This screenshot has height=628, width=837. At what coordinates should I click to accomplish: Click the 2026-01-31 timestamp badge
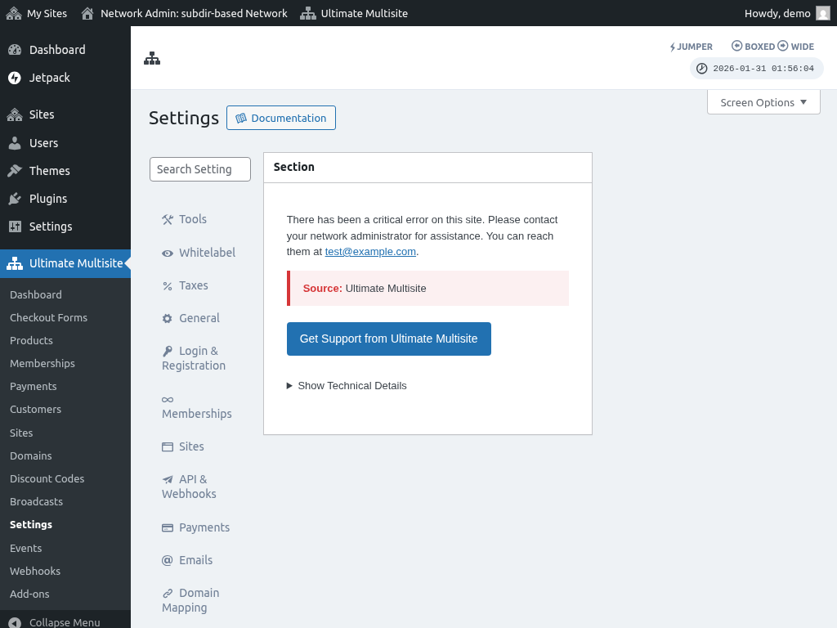(x=756, y=69)
